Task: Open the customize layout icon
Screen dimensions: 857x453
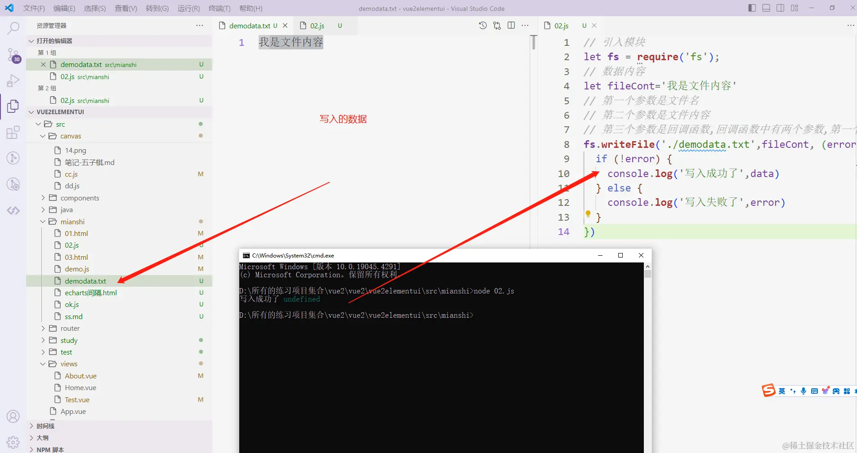Action: click(795, 8)
